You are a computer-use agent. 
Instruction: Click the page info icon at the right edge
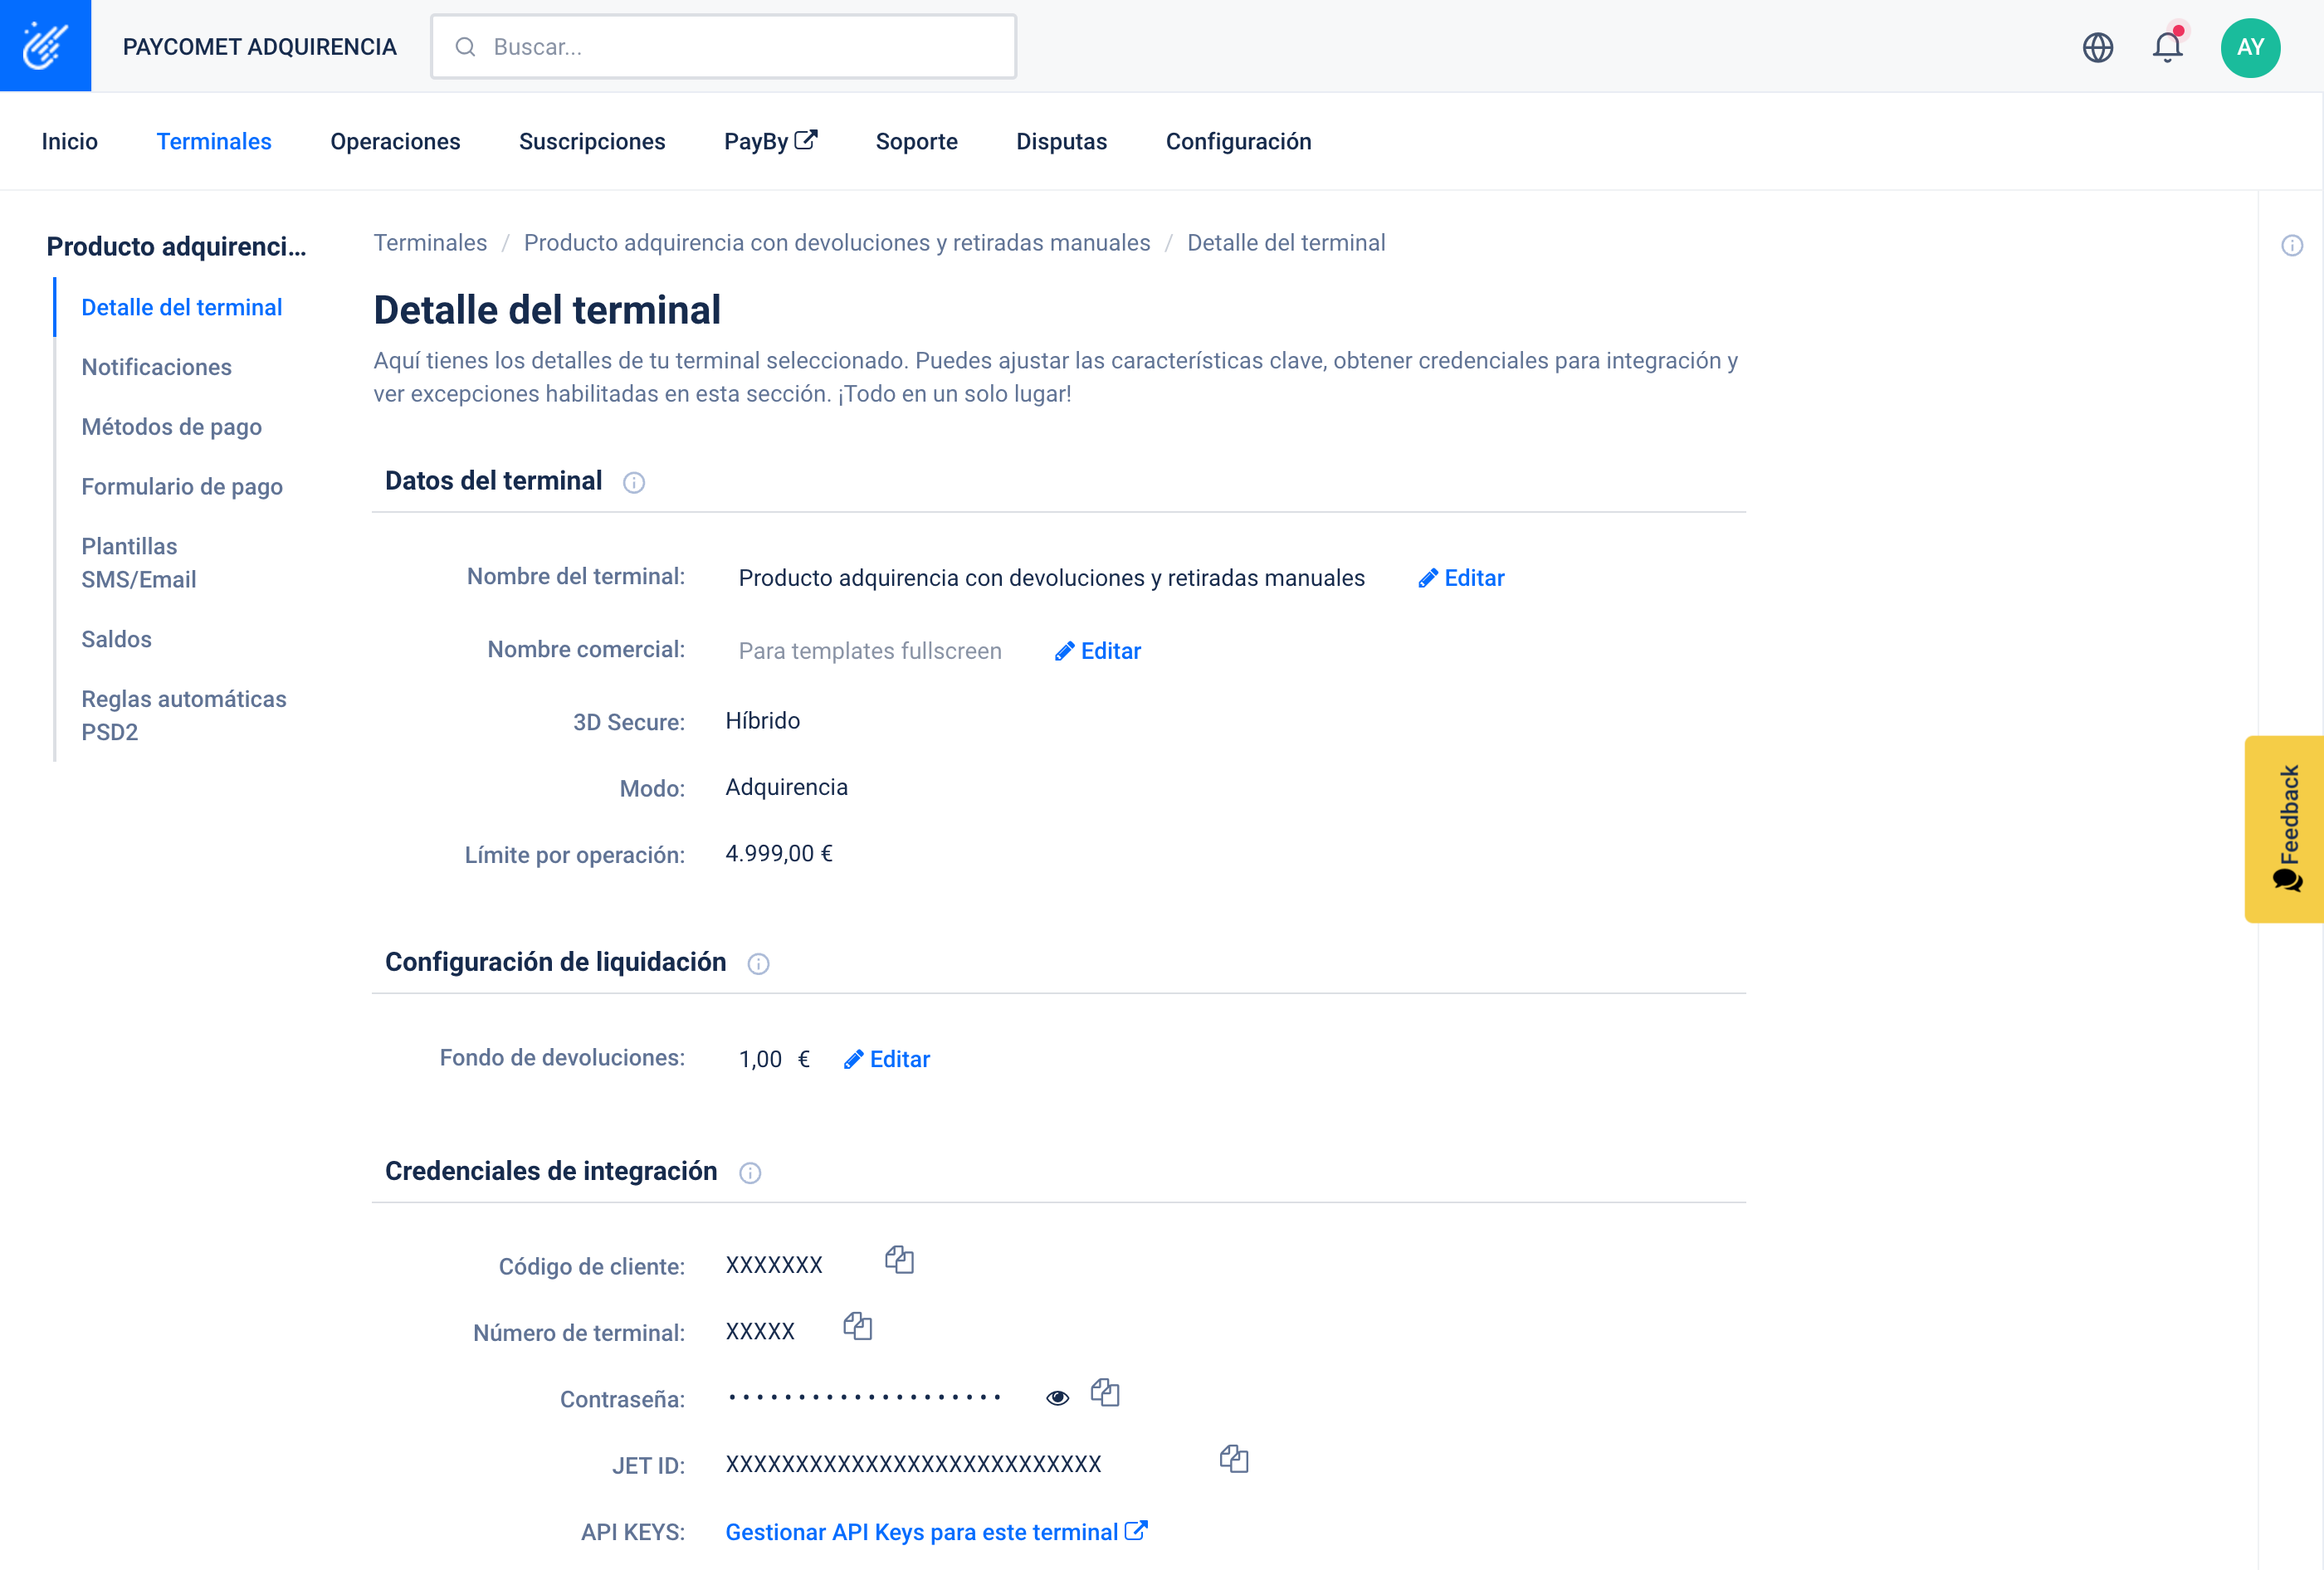click(x=2292, y=245)
